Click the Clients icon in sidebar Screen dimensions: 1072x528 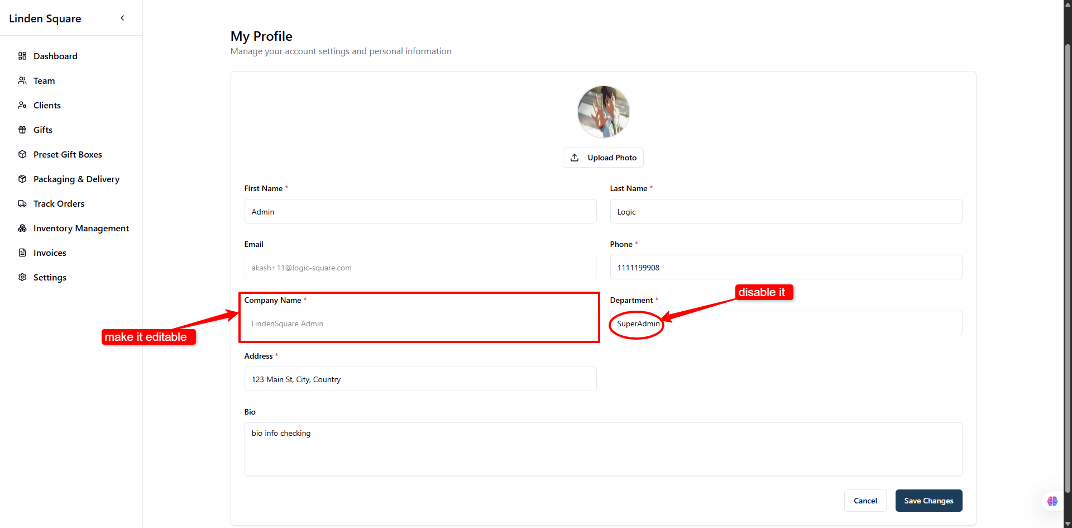pos(22,105)
